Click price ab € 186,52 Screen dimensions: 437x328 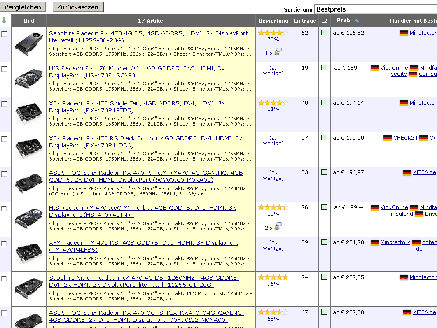348,33
